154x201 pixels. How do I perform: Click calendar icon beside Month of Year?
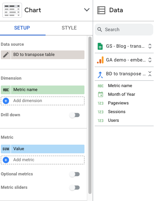tap(101, 94)
